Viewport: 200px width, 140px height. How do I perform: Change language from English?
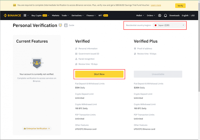pyautogui.click(x=185, y=15)
